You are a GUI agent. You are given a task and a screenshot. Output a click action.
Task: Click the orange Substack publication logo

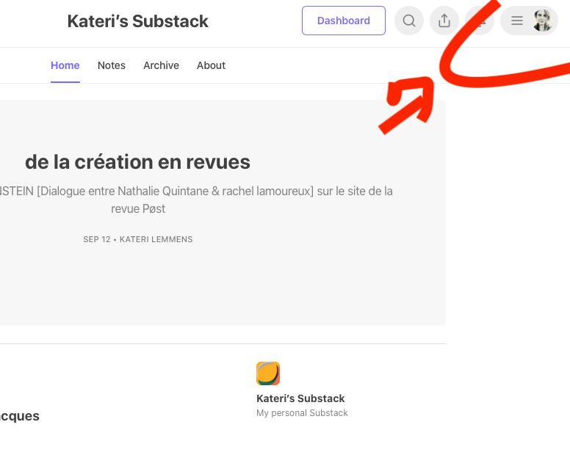coord(268,373)
